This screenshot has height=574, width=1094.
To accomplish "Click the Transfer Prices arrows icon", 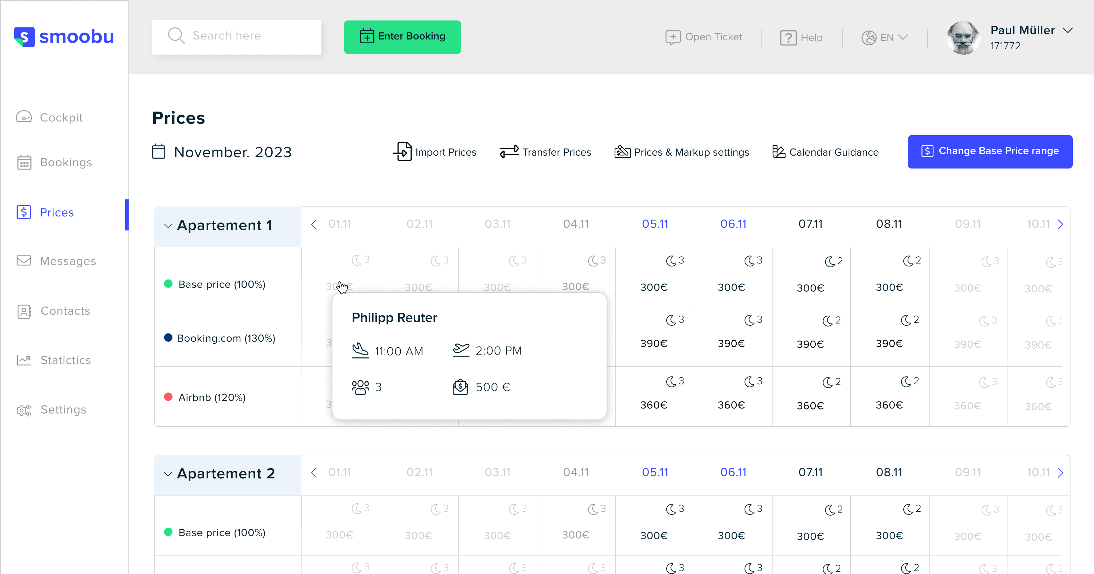I will coord(509,152).
